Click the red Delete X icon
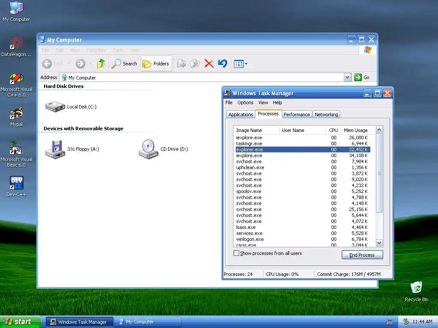 point(209,64)
